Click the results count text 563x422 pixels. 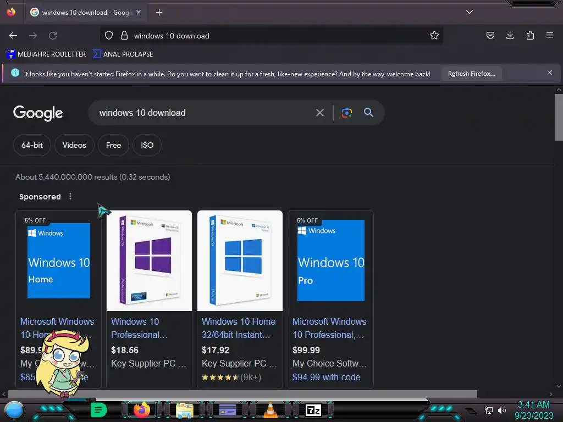point(92,177)
